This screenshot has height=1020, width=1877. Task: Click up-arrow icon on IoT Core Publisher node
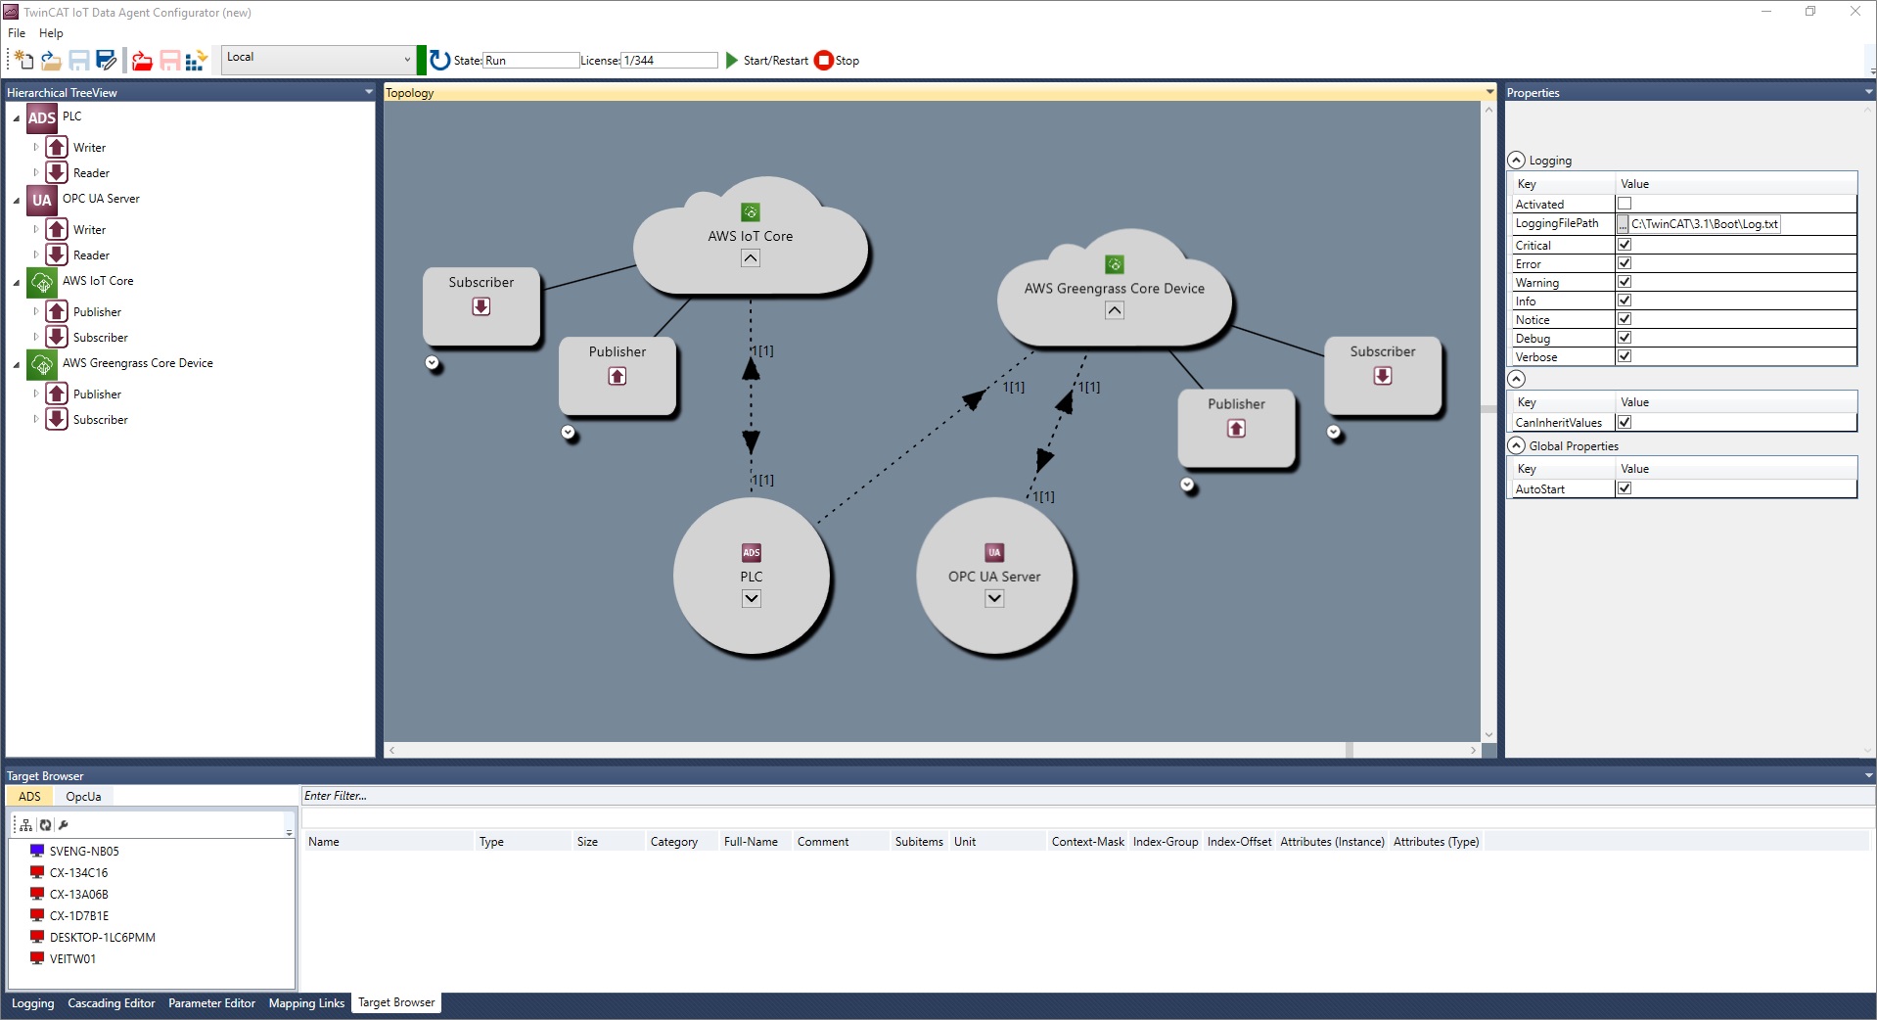(618, 377)
